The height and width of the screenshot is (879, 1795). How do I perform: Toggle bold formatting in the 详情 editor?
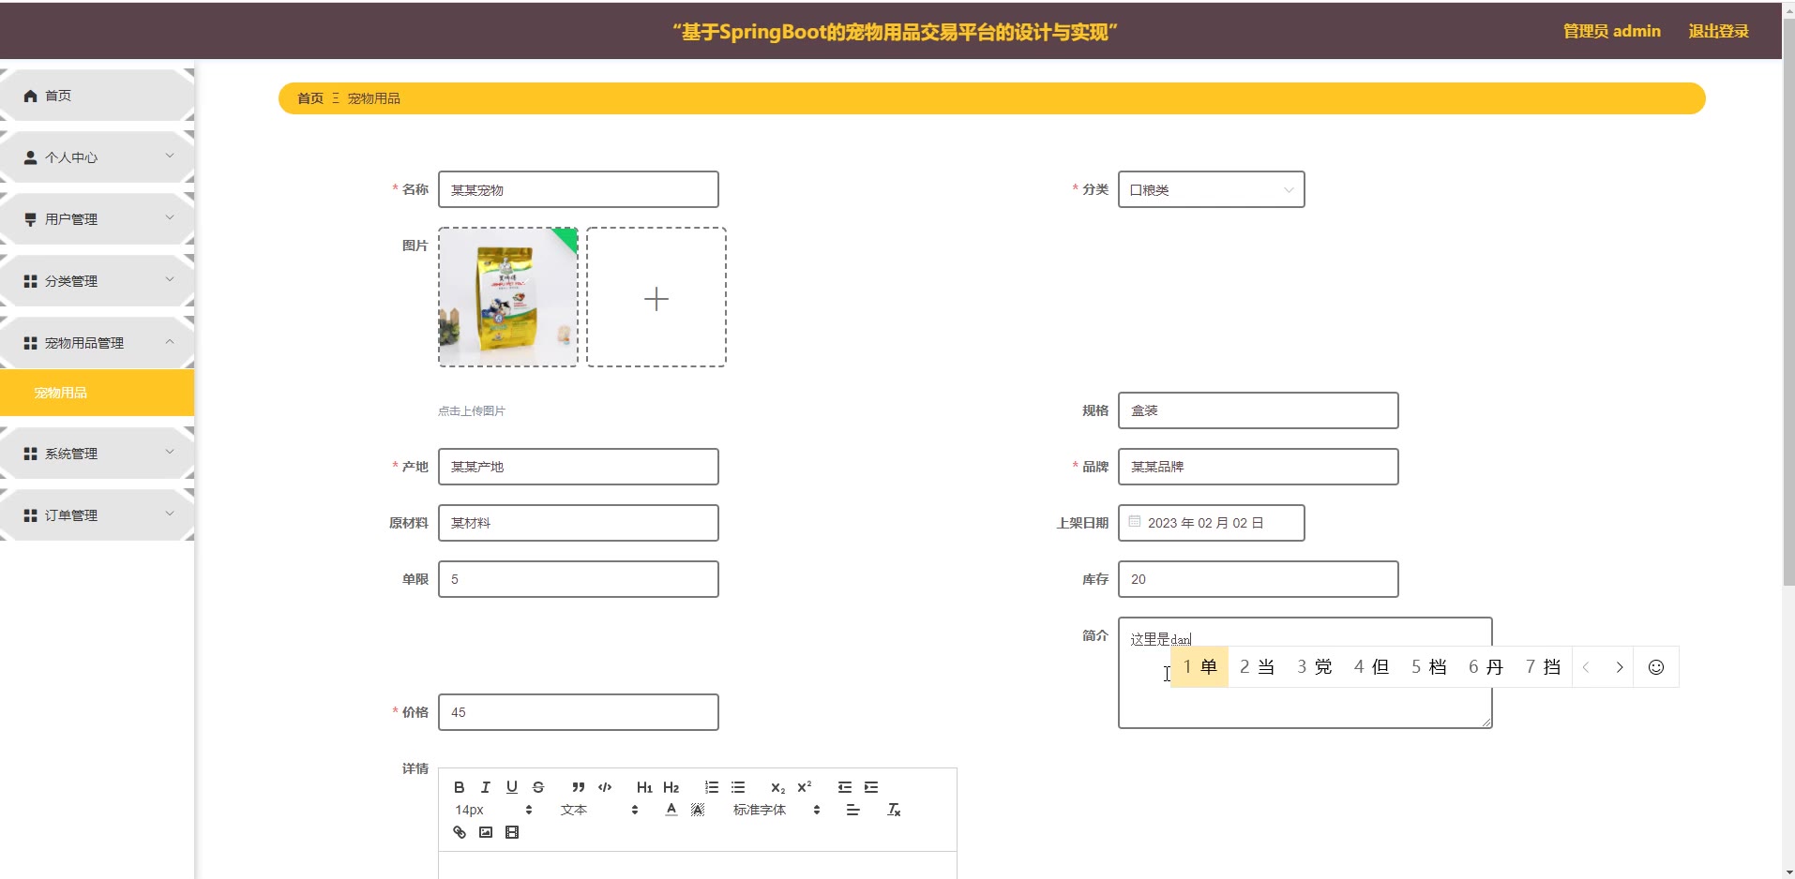point(460,787)
